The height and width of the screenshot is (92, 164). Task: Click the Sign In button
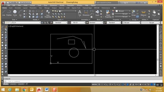tap(125, 3)
